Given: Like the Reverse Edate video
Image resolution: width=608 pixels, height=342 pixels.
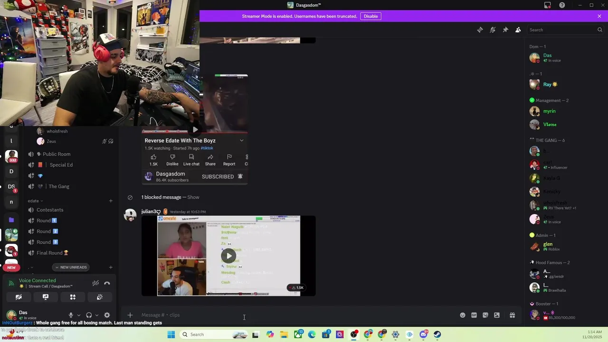Looking at the screenshot, I should pos(153,160).
